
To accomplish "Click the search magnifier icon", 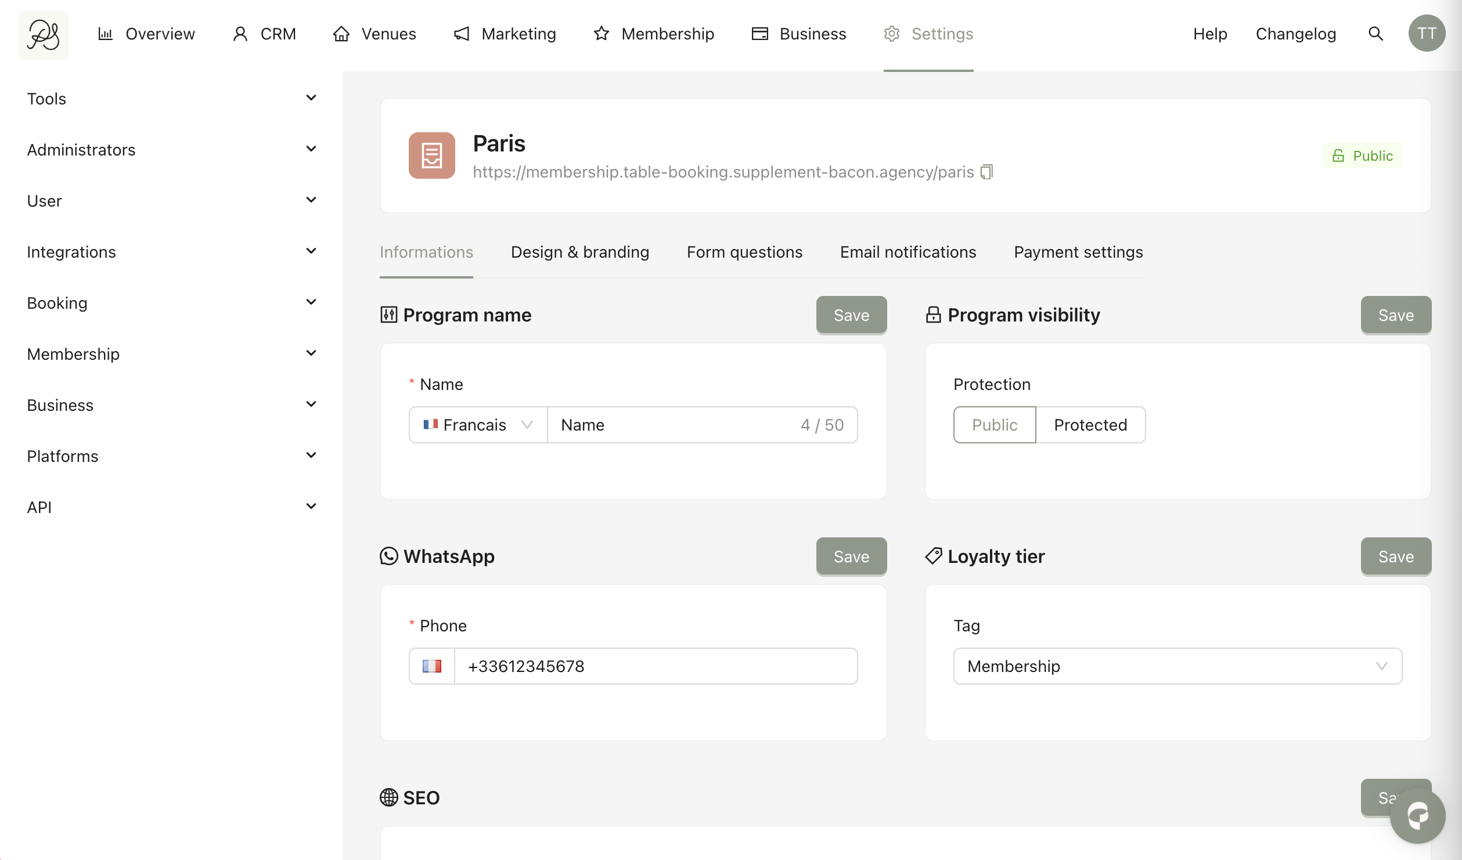I will click(1375, 34).
